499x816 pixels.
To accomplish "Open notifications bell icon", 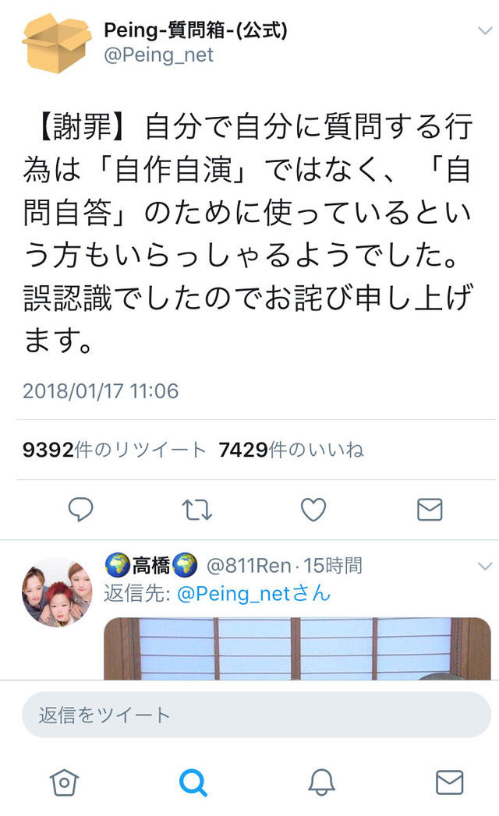I will pos(321,782).
